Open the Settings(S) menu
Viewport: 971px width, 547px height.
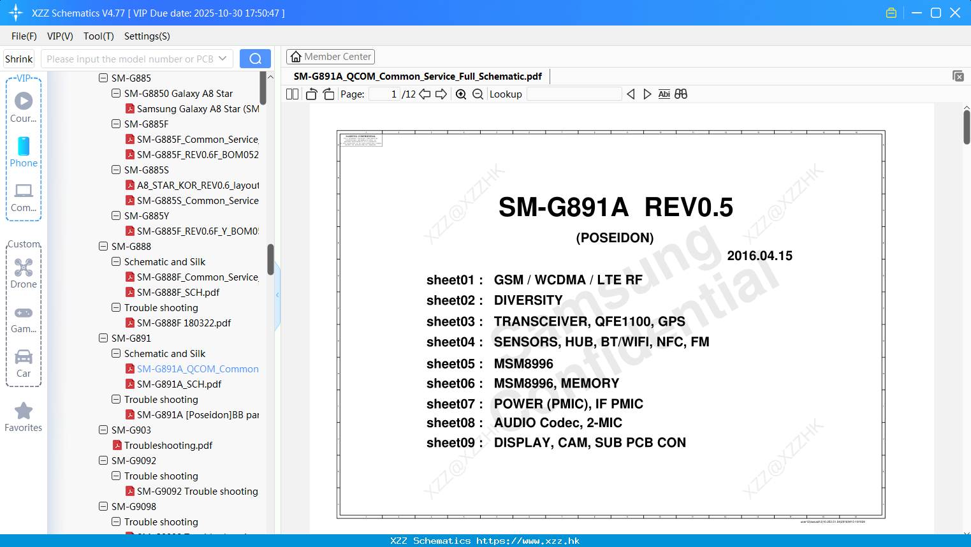(147, 36)
